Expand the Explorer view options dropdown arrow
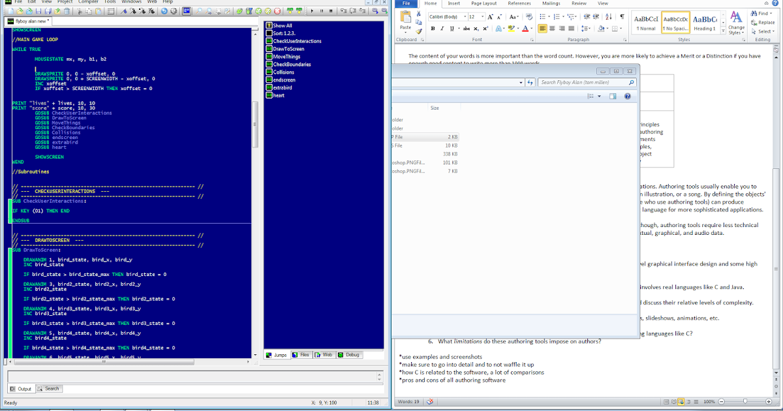The width and height of the screenshot is (783, 411). tap(599, 97)
